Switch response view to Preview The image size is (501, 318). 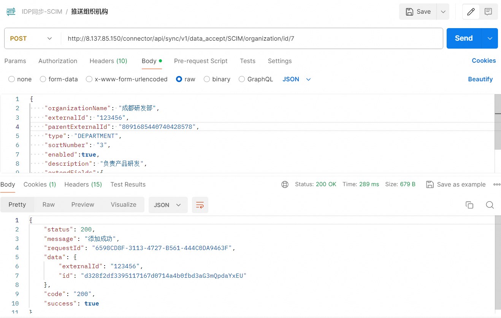83,205
